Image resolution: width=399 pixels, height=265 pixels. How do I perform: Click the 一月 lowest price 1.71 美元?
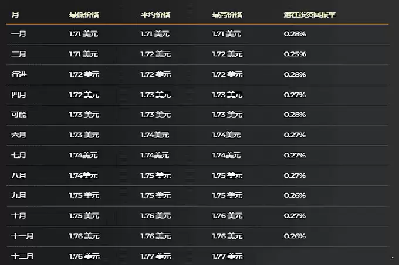pos(84,35)
